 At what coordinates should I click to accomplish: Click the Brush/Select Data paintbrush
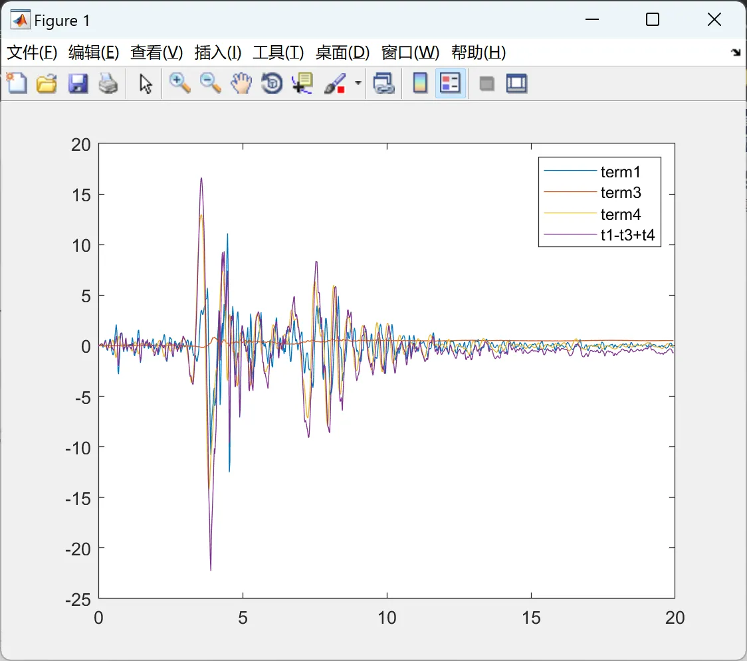(x=334, y=84)
